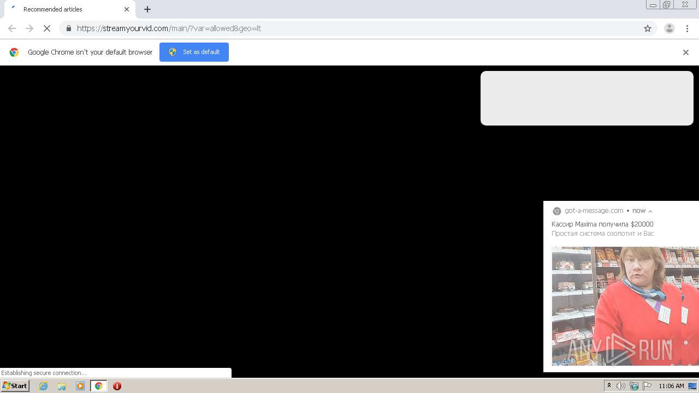The height and width of the screenshot is (393, 699).
Task: Dismiss the default browser infobar
Action: [x=686, y=52]
